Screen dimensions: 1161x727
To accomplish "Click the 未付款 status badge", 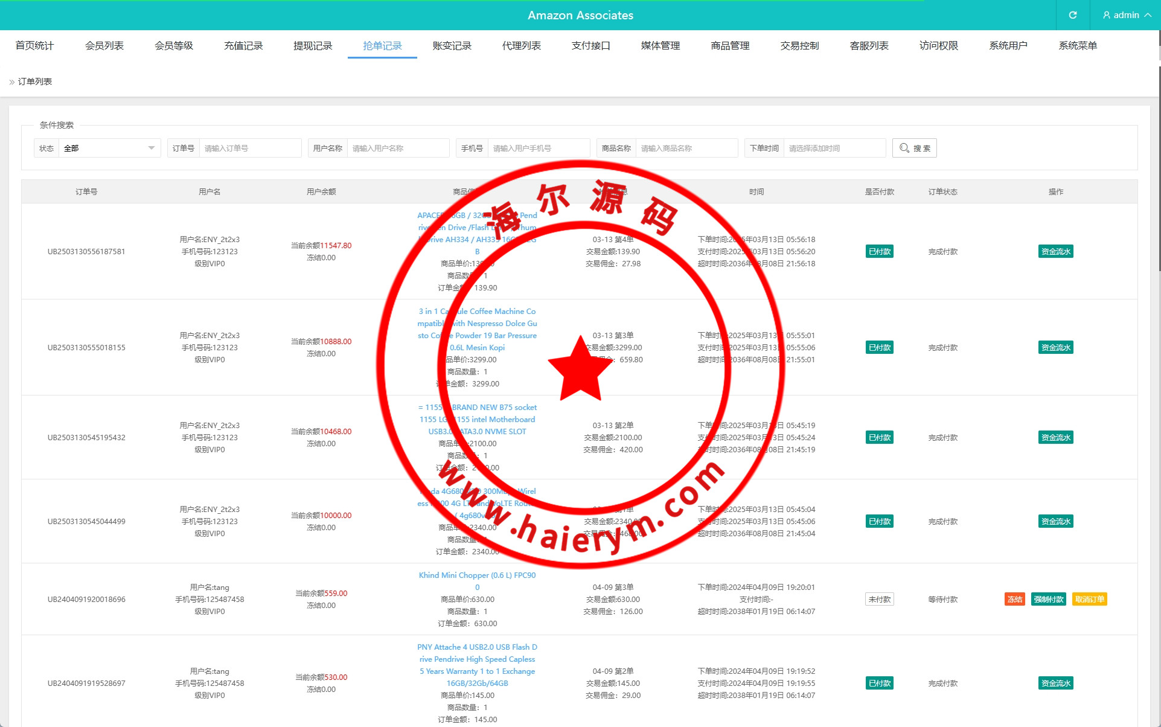I will point(879,599).
